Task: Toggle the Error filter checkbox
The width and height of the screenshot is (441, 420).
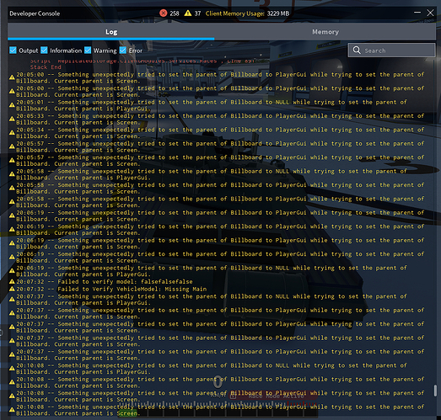Action: pos(123,51)
